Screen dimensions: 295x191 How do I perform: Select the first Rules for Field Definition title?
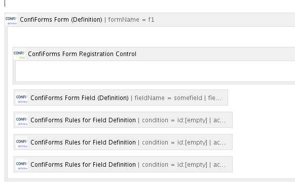[83, 120]
